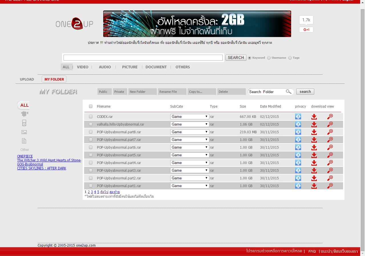
Task: Open the FAQ link in footer
Action: (x=312, y=251)
